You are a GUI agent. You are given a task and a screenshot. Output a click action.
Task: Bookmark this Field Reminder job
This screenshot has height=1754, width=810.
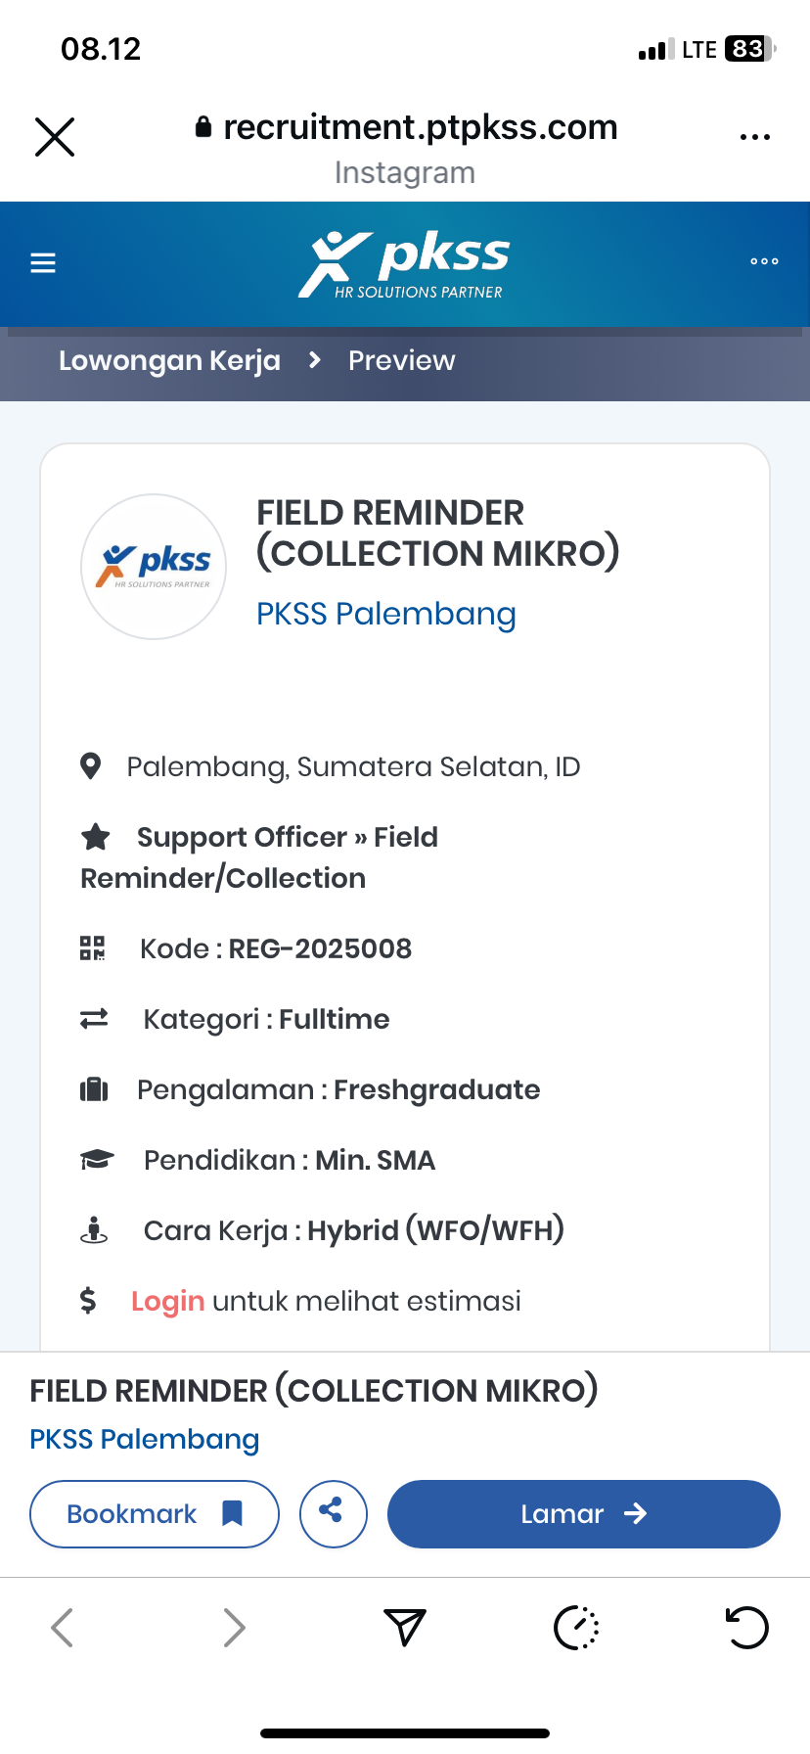click(x=155, y=1513)
